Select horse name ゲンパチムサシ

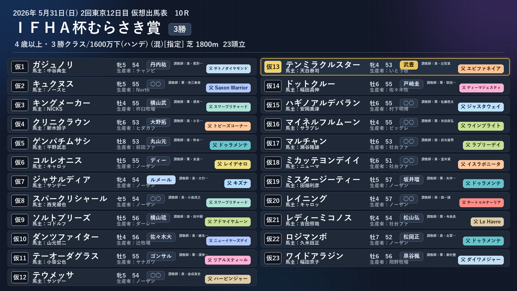pyautogui.click(x=61, y=141)
